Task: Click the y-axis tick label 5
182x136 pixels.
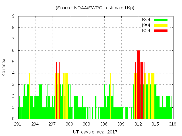Action: [13, 62]
